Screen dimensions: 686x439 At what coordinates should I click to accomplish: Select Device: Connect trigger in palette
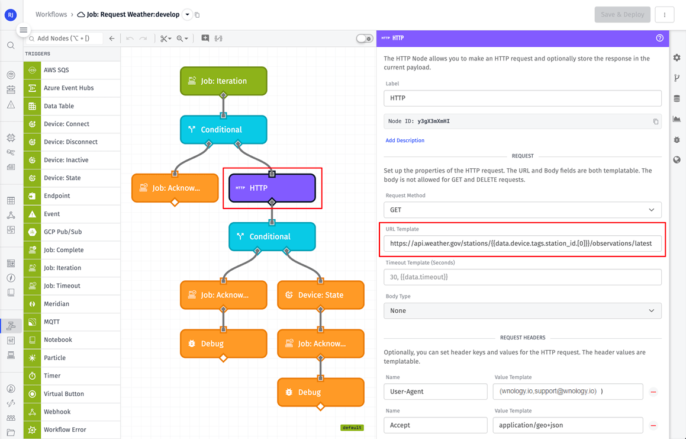coord(72,124)
